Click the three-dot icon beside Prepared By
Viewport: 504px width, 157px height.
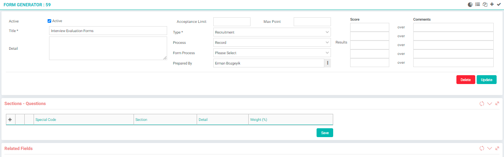pos(328,63)
